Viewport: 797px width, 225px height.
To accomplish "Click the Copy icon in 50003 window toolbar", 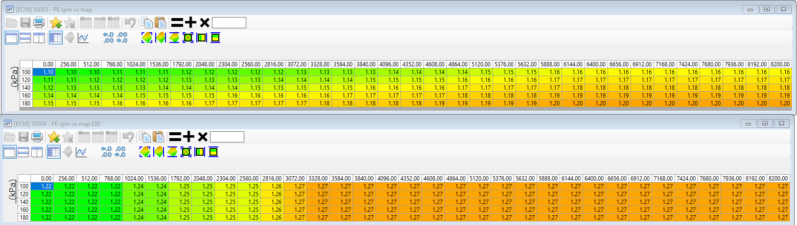I will tap(146, 22).
